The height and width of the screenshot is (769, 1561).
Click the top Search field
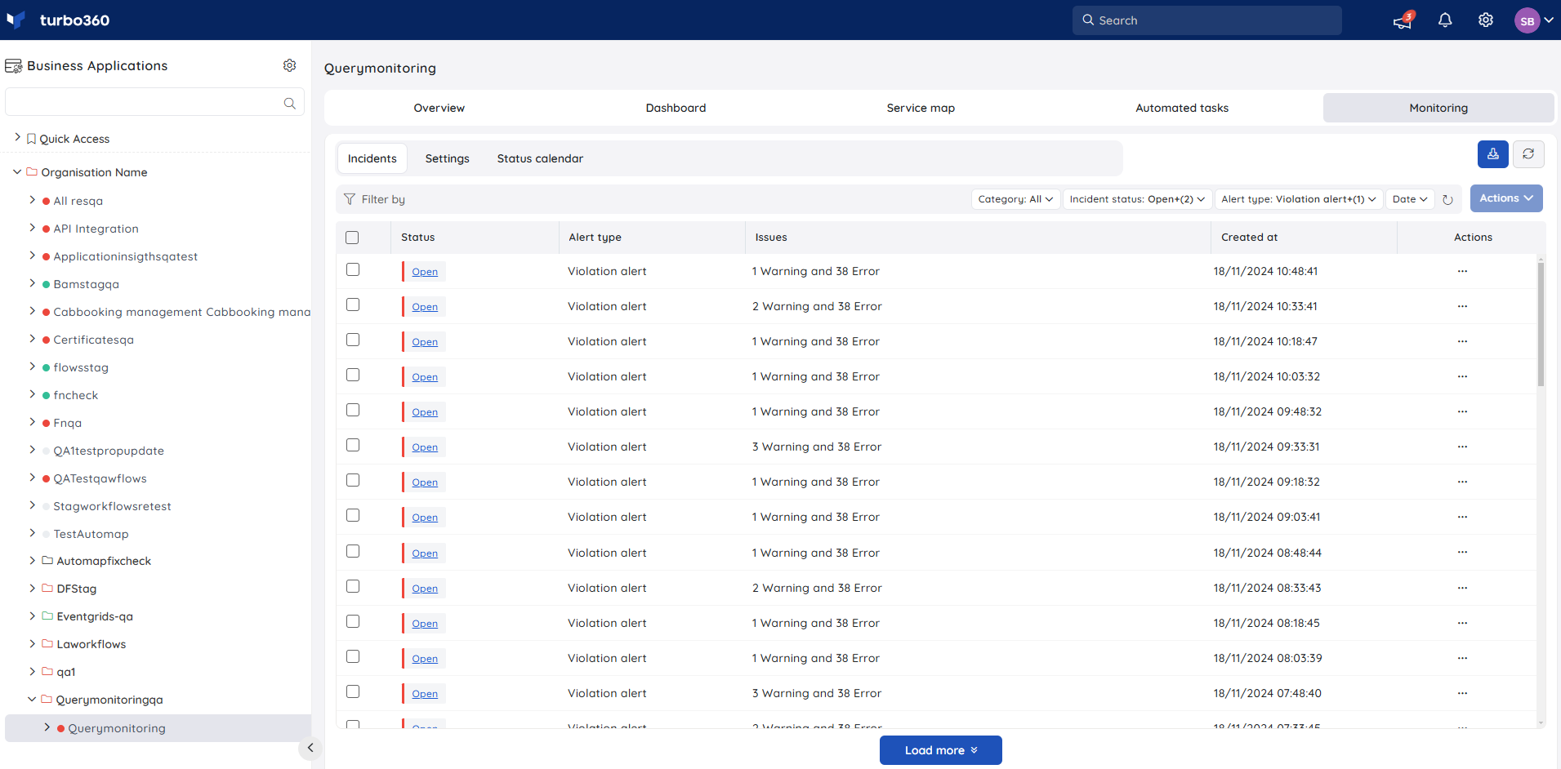click(1207, 20)
